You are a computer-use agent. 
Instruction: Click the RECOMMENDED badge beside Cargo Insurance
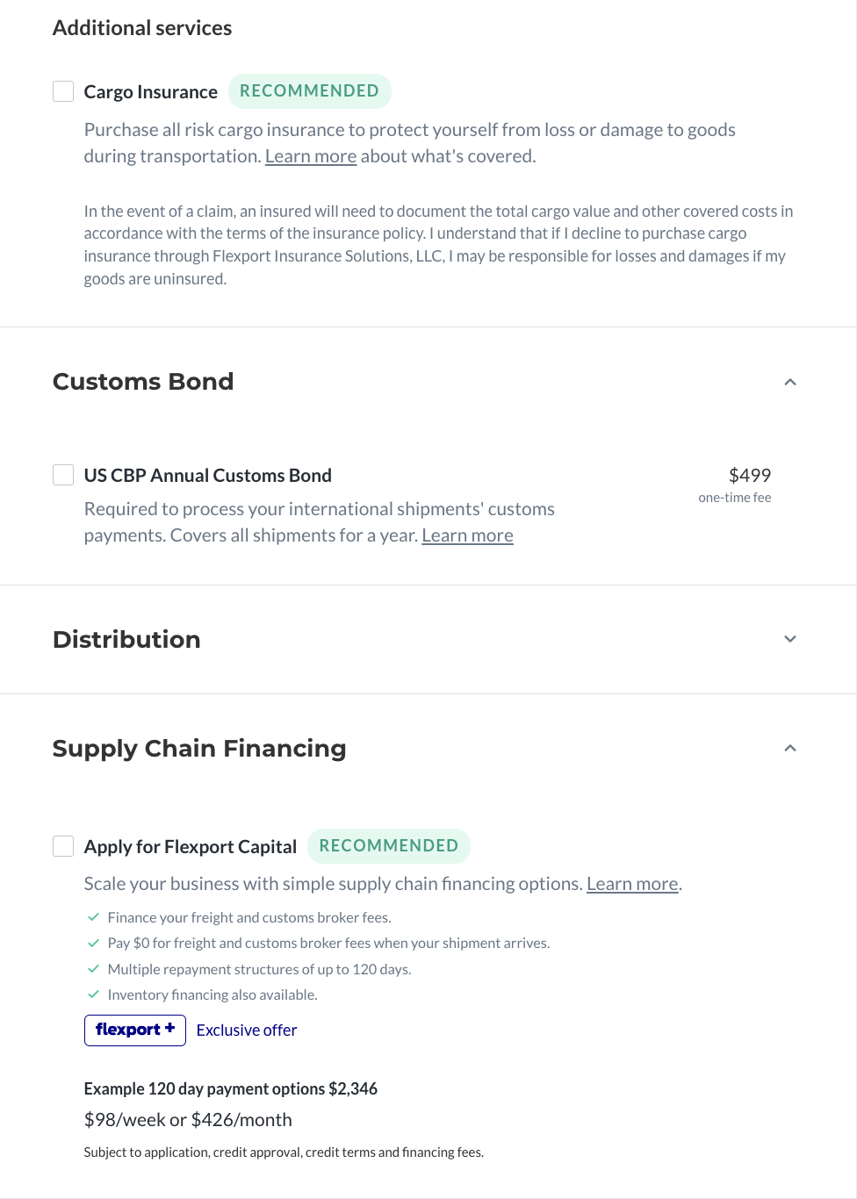point(310,91)
